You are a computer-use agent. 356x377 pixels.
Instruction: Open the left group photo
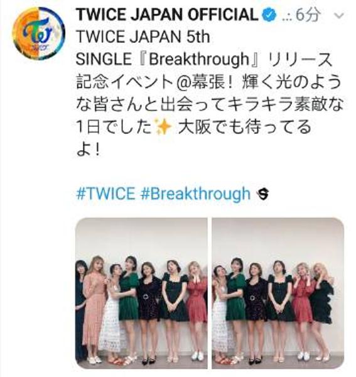[141, 293]
